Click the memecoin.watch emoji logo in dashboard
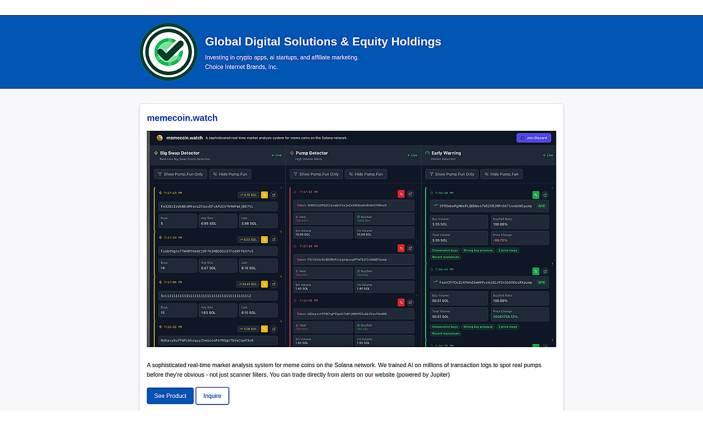Image resolution: width=703 pixels, height=426 pixels. [x=160, y=138]
